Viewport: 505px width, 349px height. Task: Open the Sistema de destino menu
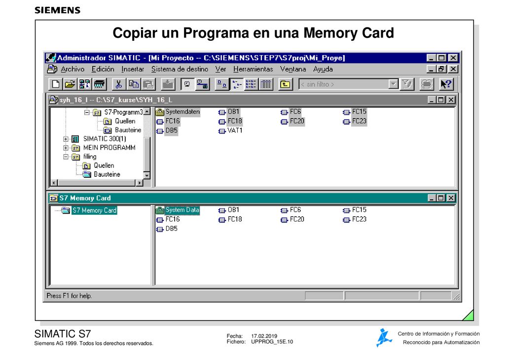tap(180, 69)
